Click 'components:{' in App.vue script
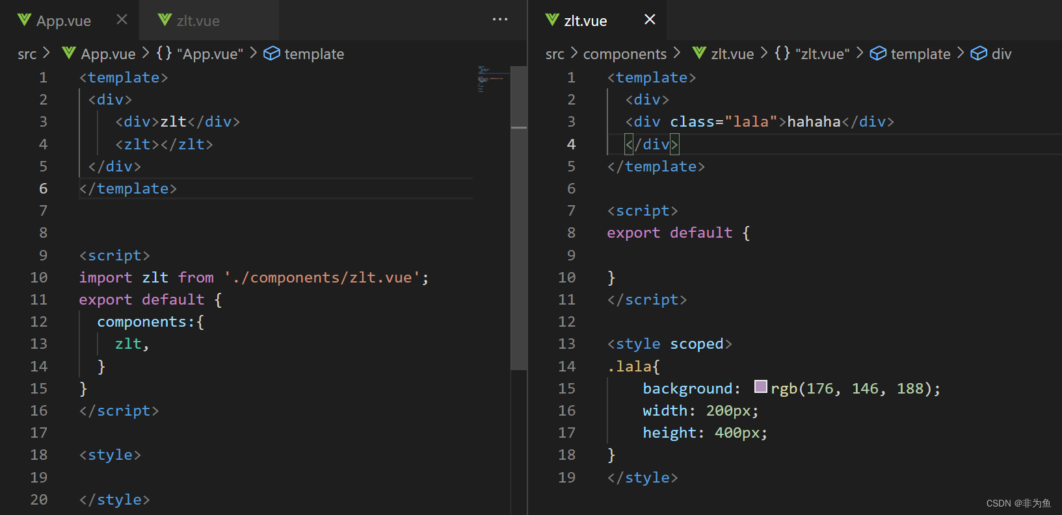The image size is (1062, 515). point(151,322)
